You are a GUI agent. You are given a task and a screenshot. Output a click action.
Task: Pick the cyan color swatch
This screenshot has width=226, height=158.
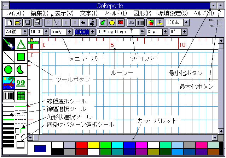(117, 145)
